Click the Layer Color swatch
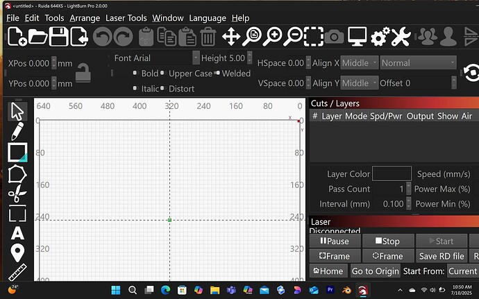The height and width of the screenshot is (299, 479). tap(392, 173)
